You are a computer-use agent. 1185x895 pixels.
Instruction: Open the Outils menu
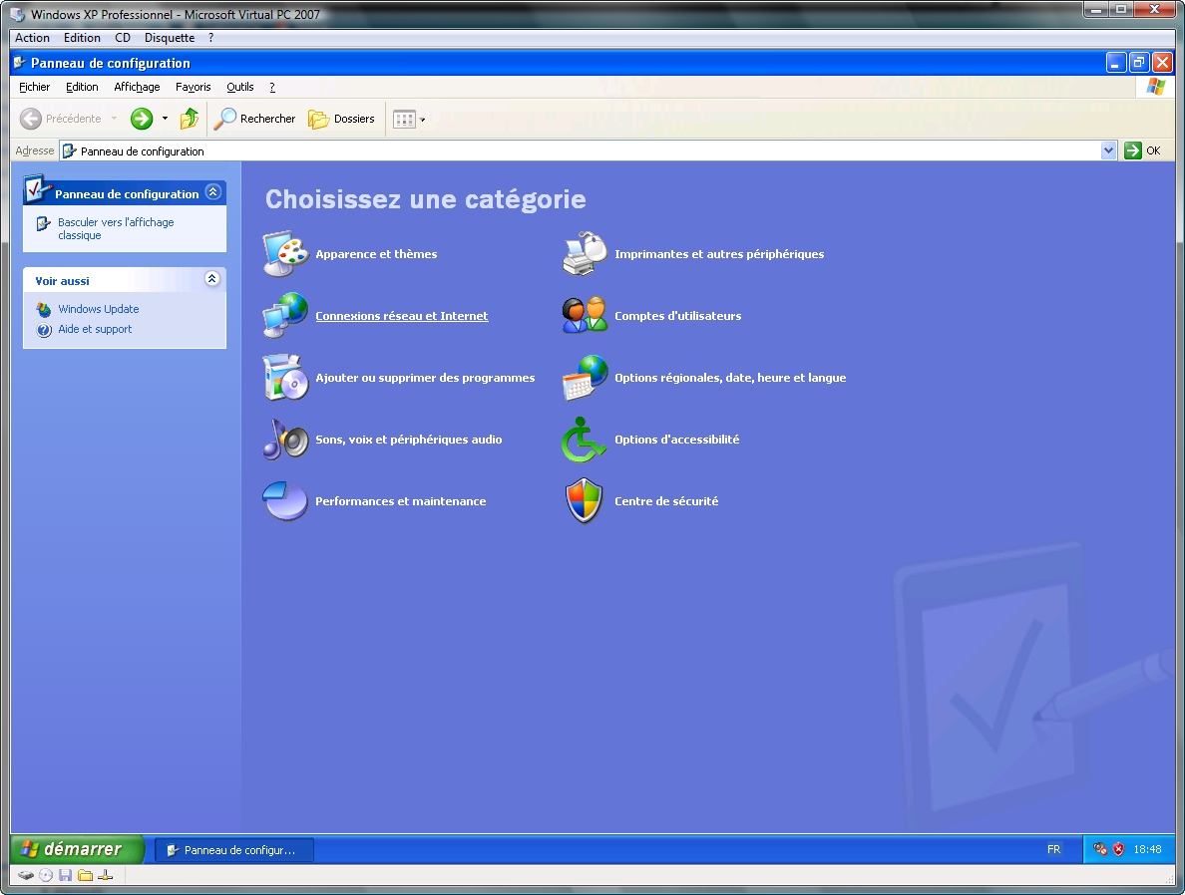click(x=239, y=87)
